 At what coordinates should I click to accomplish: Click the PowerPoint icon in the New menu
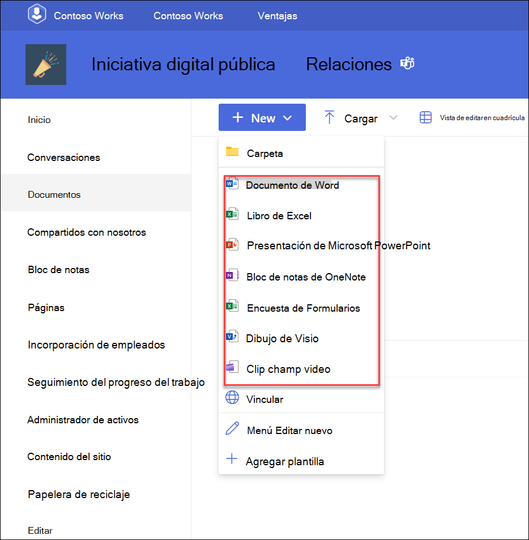(x=232, y=245)
